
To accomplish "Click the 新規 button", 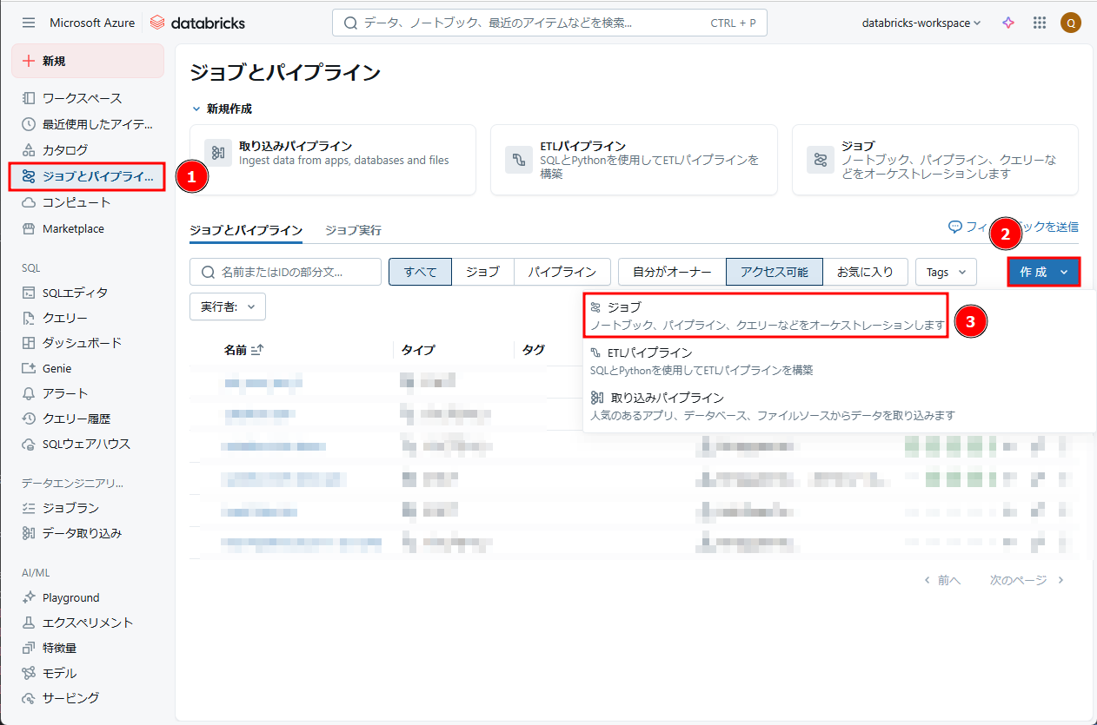I will click(87, 61).
